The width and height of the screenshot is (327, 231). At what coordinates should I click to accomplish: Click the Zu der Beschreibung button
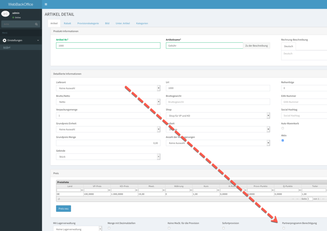pos(256,46)
